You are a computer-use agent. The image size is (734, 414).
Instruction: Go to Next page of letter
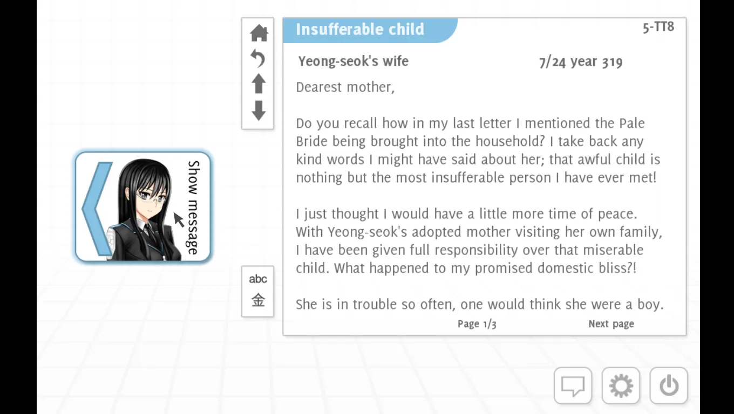pyautogui.click(x=611, y=324)
